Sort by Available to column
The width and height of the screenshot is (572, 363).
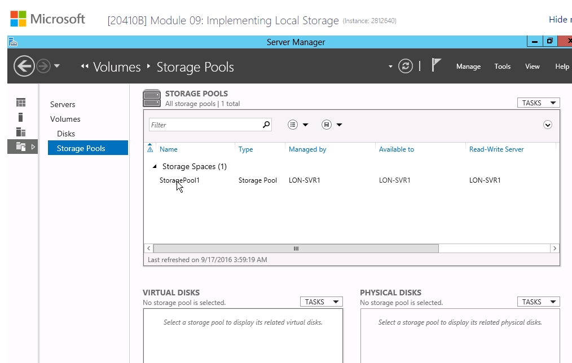click(x=397, y=149)
